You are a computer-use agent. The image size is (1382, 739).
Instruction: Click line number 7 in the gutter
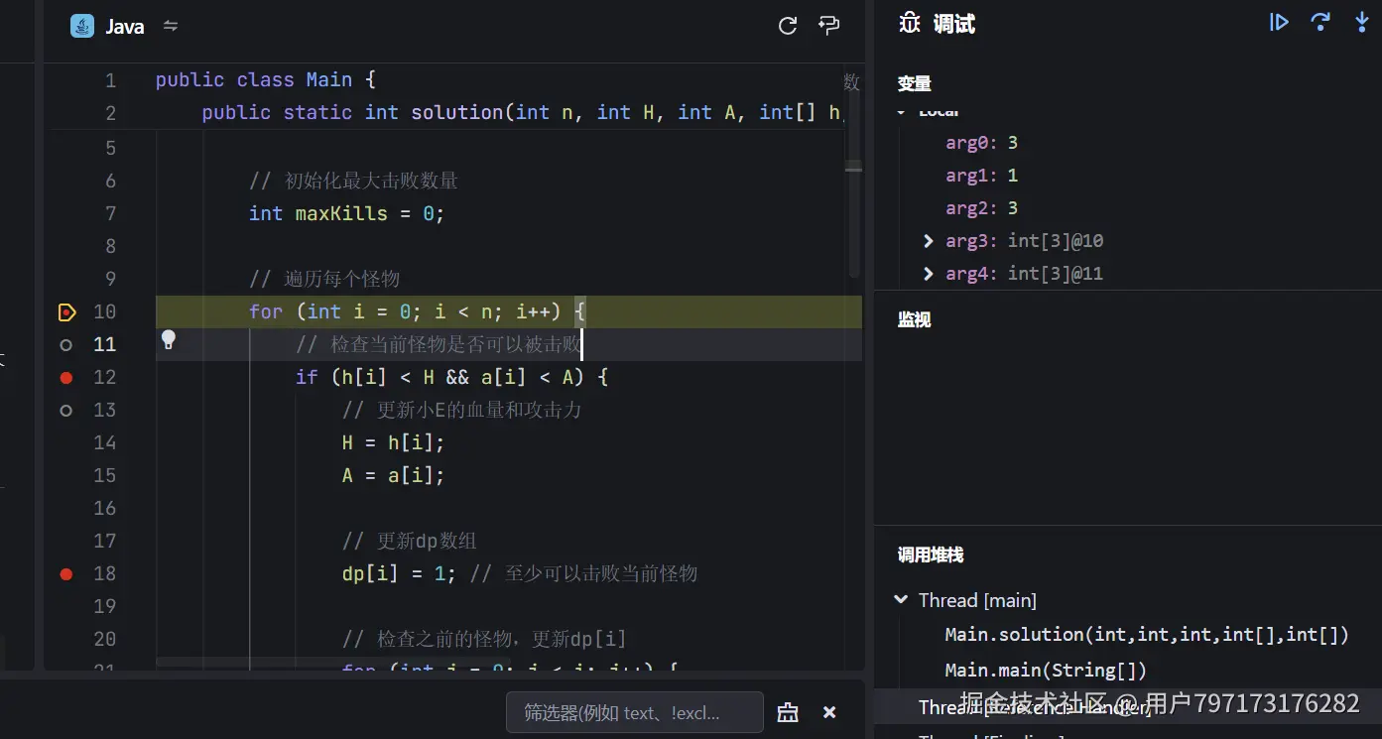pos(111,214)
